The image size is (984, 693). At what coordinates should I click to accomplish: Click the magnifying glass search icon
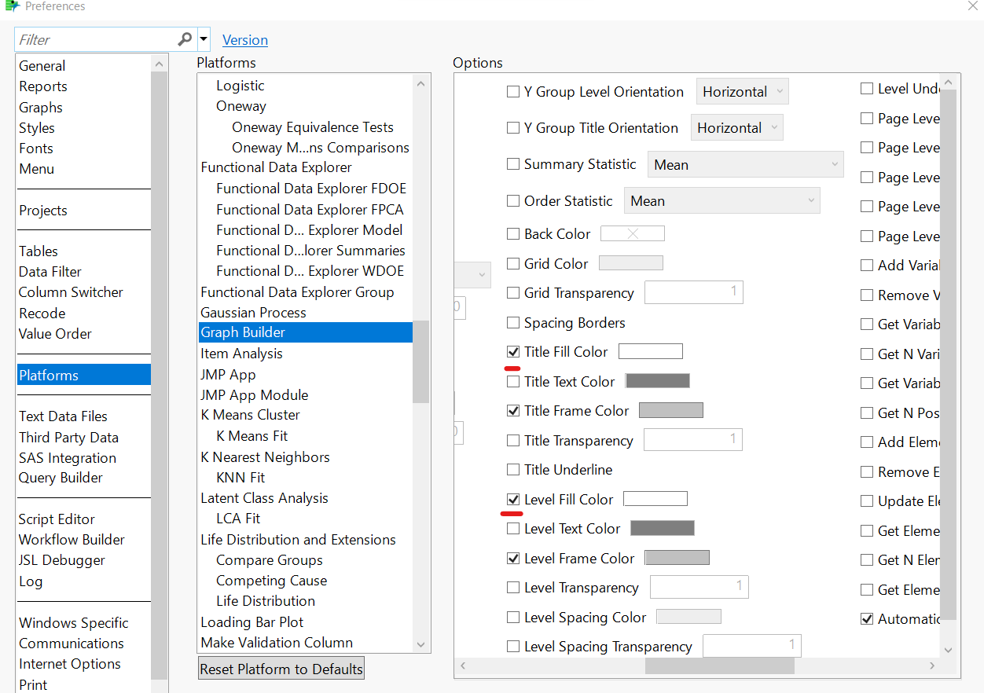pos(184,38)
